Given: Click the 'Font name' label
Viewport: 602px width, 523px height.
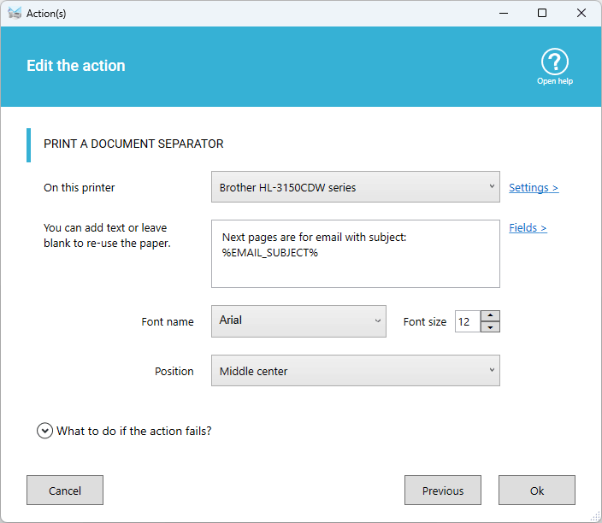Looking at the screenshot, I should tap(168, 322).
